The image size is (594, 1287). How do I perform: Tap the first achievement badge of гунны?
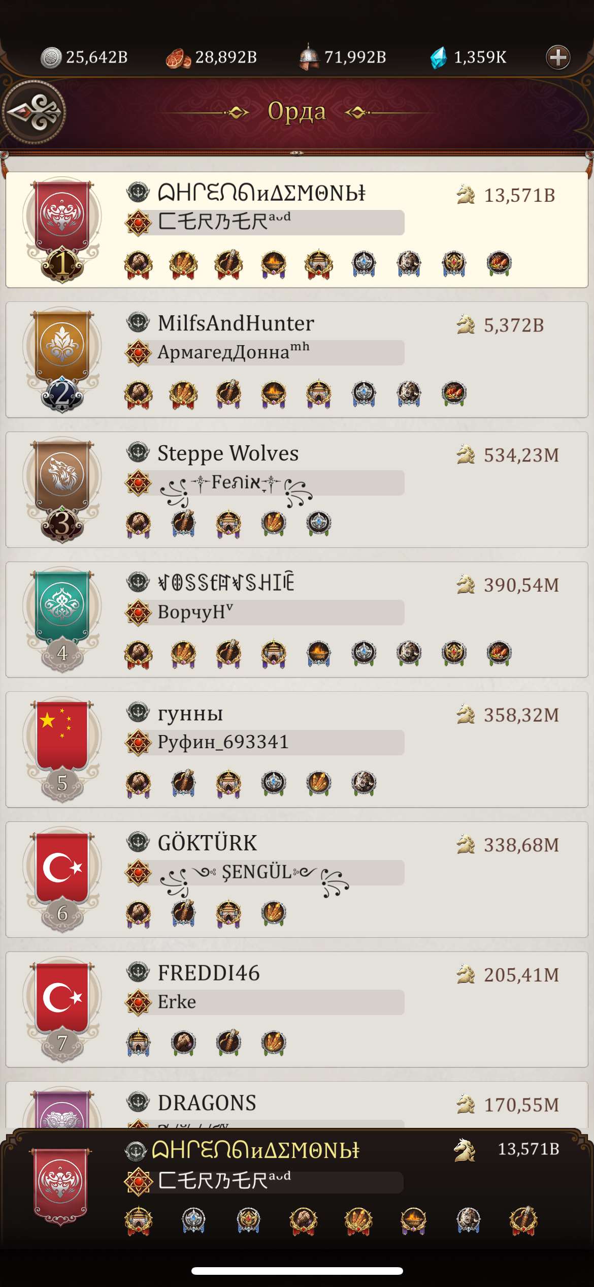(138, 783)
